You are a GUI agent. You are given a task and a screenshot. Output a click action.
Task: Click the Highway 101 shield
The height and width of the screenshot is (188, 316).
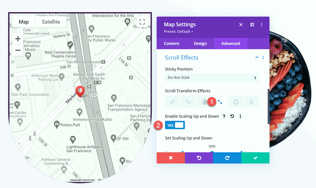[94, 95]
